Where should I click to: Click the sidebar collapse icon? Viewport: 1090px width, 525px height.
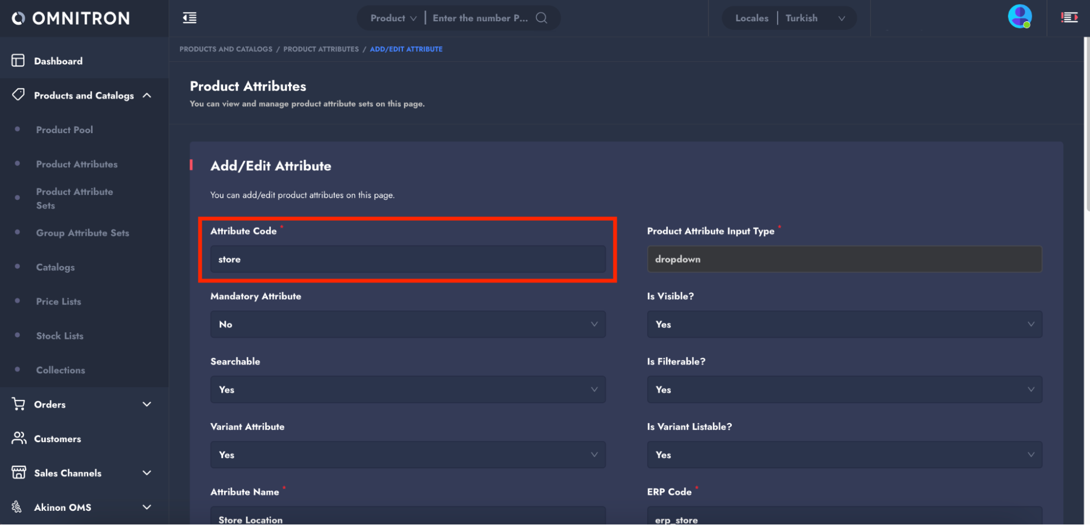coord(189,18)
